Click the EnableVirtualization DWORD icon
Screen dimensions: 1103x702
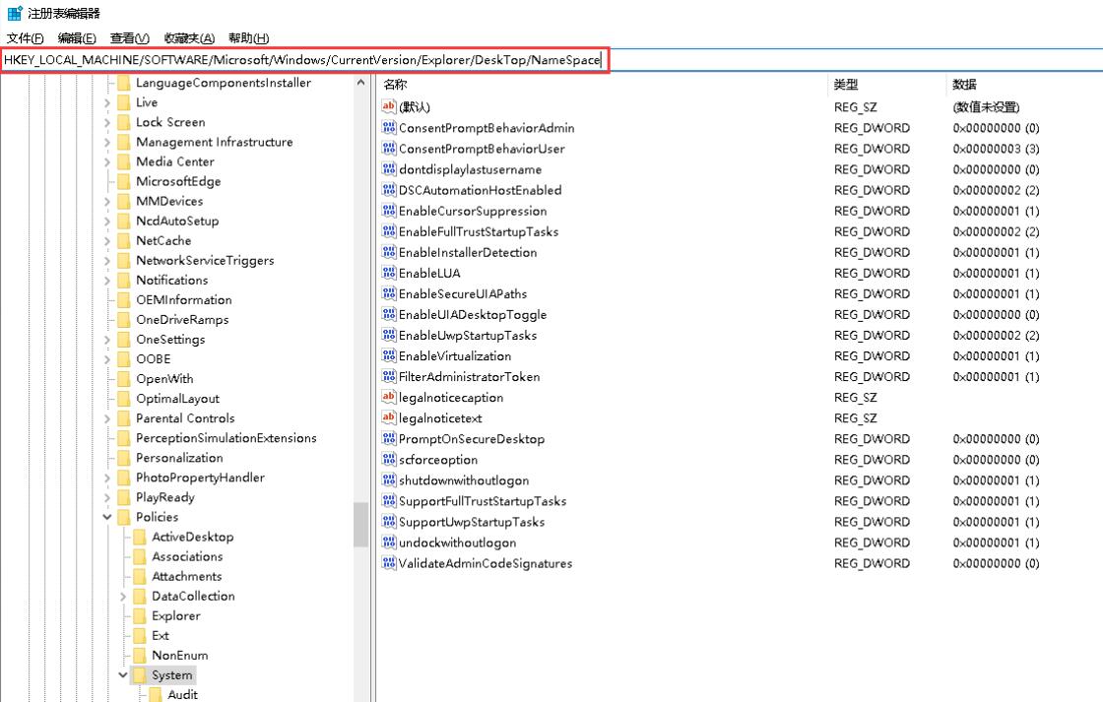[x=388, y=355]
